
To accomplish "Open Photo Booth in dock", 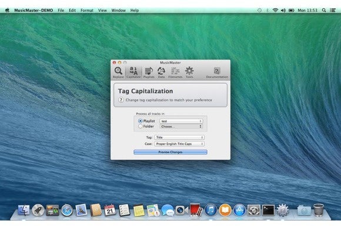I will 196,210.
